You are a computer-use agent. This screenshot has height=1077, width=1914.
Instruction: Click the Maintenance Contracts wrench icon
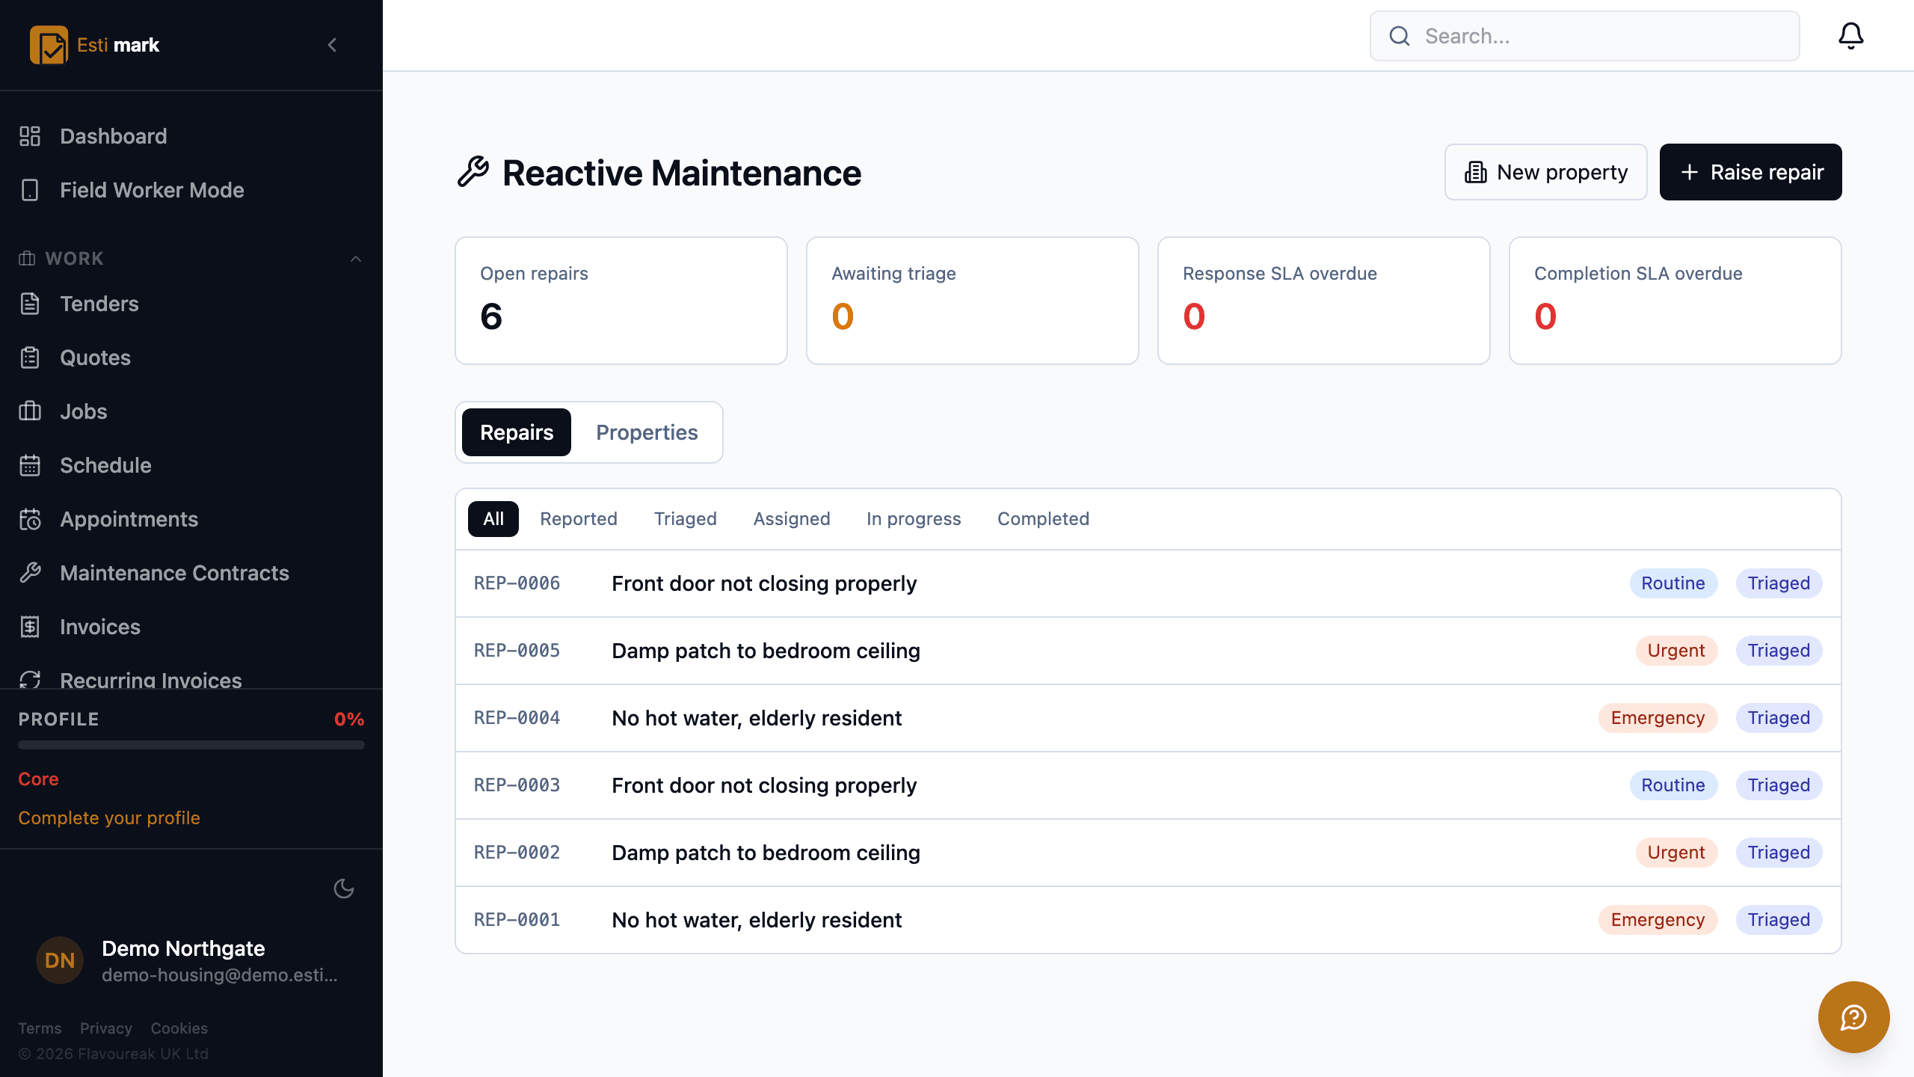pos(30,573)
